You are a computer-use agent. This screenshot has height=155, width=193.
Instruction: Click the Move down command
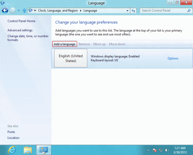pyautogui.click(x=117, y=44)
